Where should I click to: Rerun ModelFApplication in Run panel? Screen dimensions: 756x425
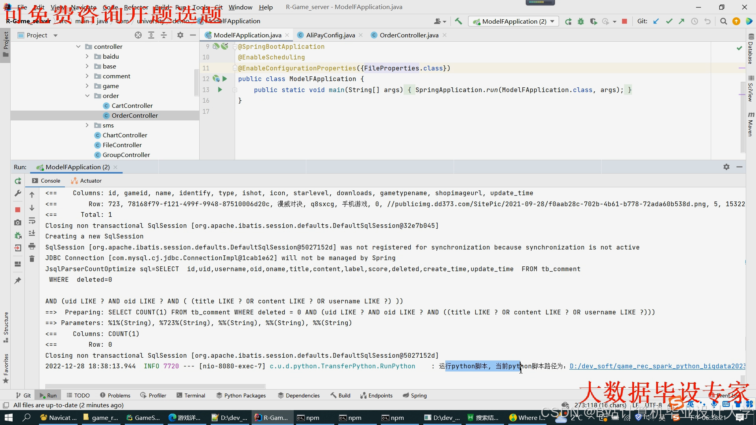click(x=18, y=181)
